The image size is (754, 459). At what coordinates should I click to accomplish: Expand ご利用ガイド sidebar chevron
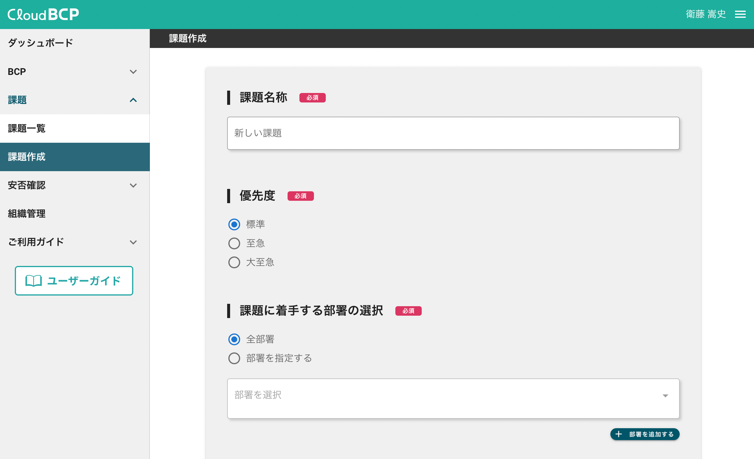click(x=133, y=242)
